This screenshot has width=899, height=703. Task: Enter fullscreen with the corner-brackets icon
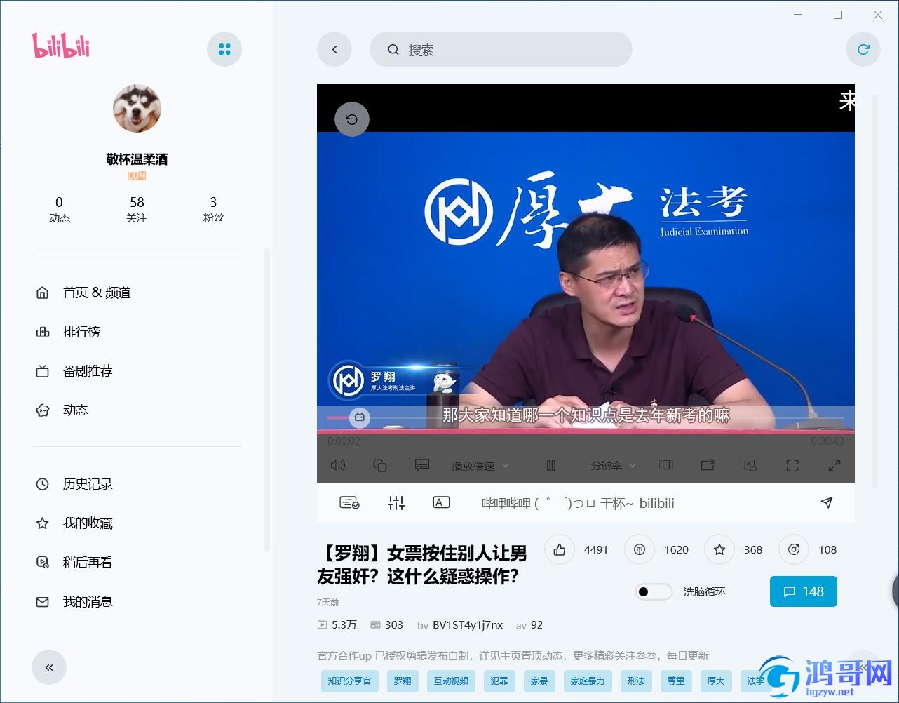792,465
